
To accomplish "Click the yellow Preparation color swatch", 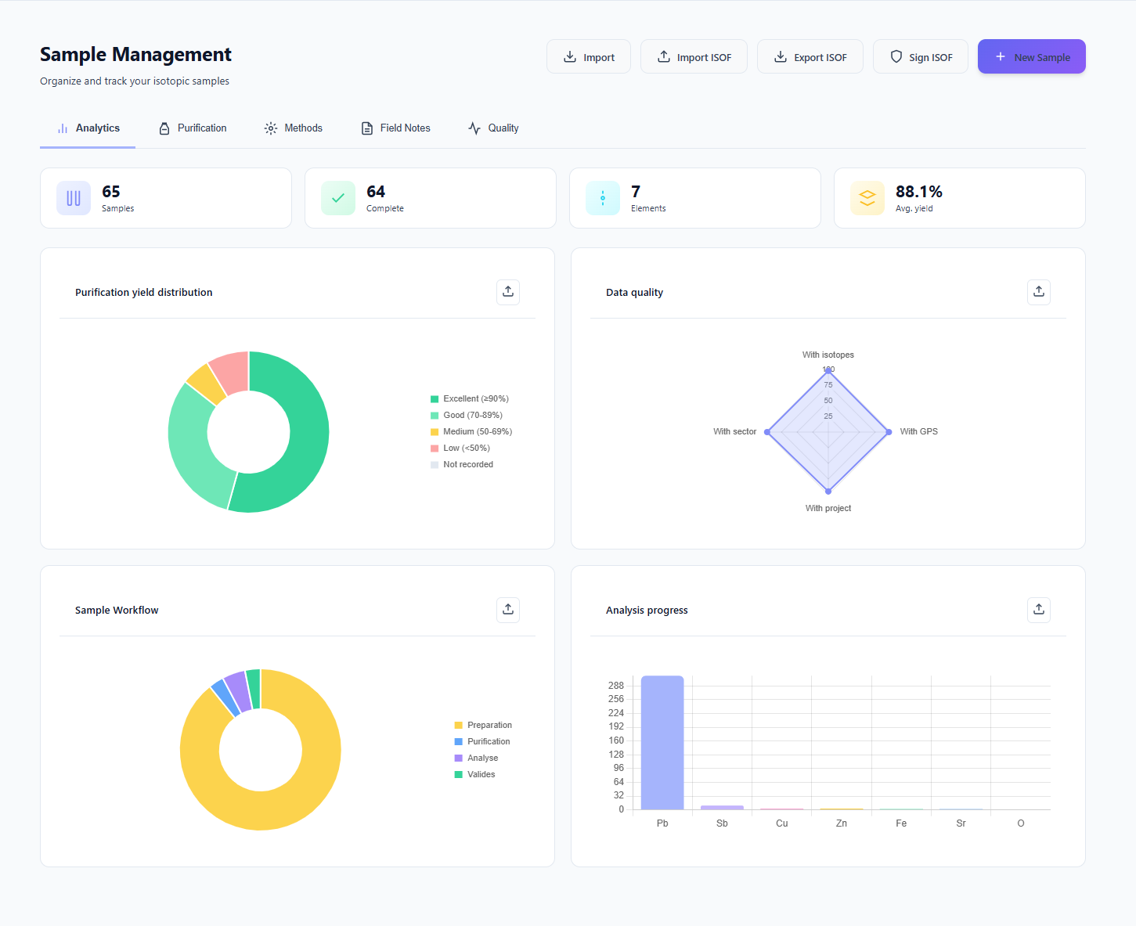I will [457, 725].
